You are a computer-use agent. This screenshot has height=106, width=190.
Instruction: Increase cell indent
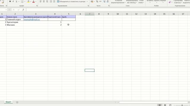coord(54,1)
